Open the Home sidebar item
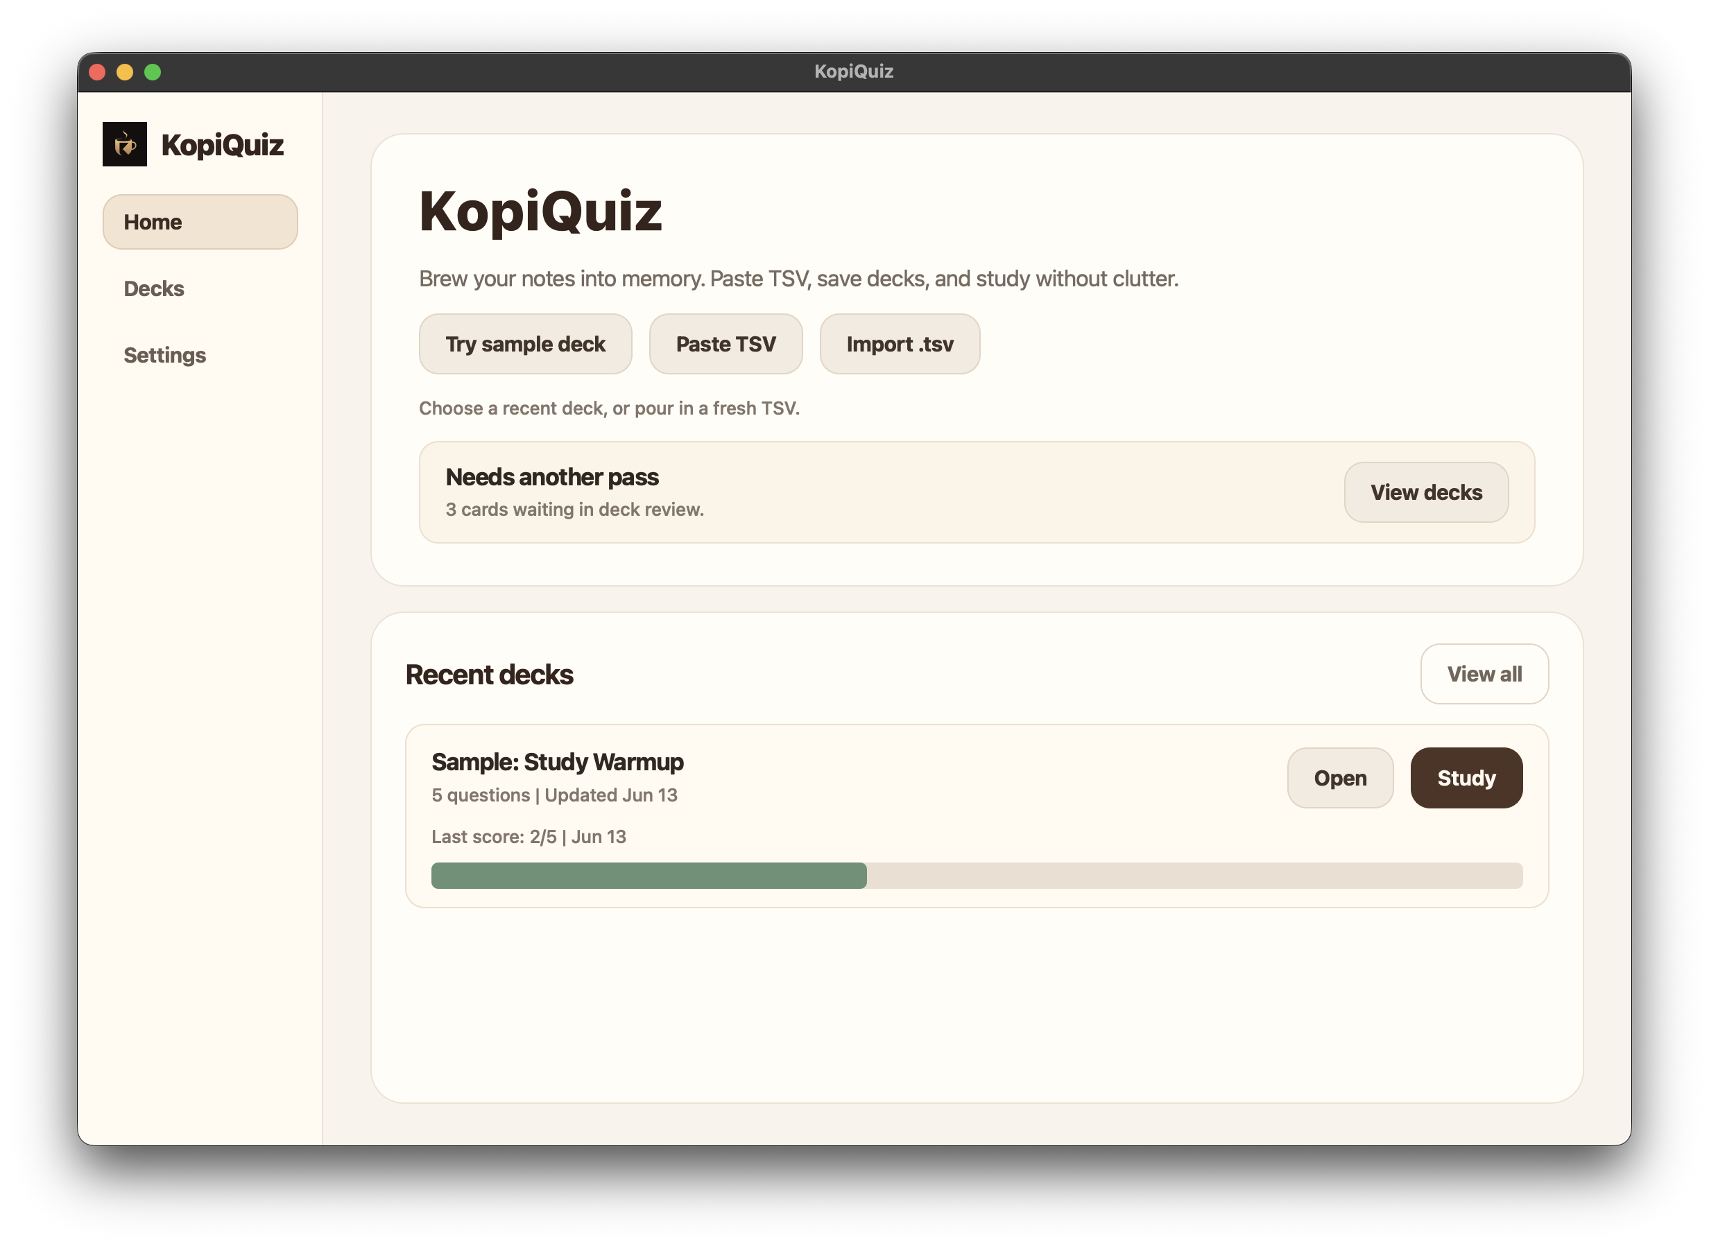The width and height of the screenshot is (1709, 1248). click(200, 222)
